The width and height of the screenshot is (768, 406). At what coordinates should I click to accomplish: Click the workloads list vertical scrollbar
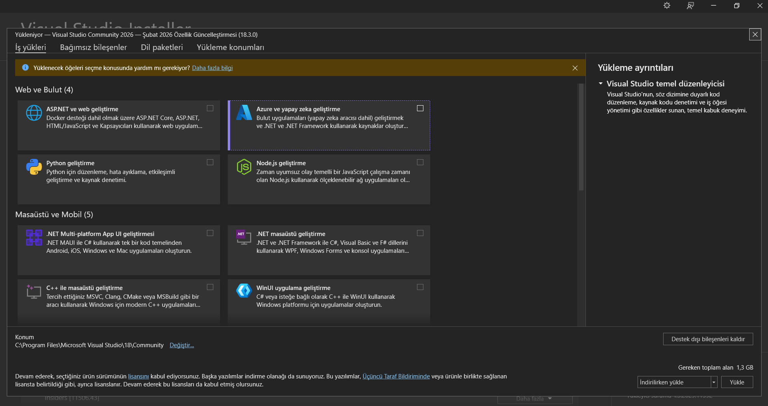point(581,137)
